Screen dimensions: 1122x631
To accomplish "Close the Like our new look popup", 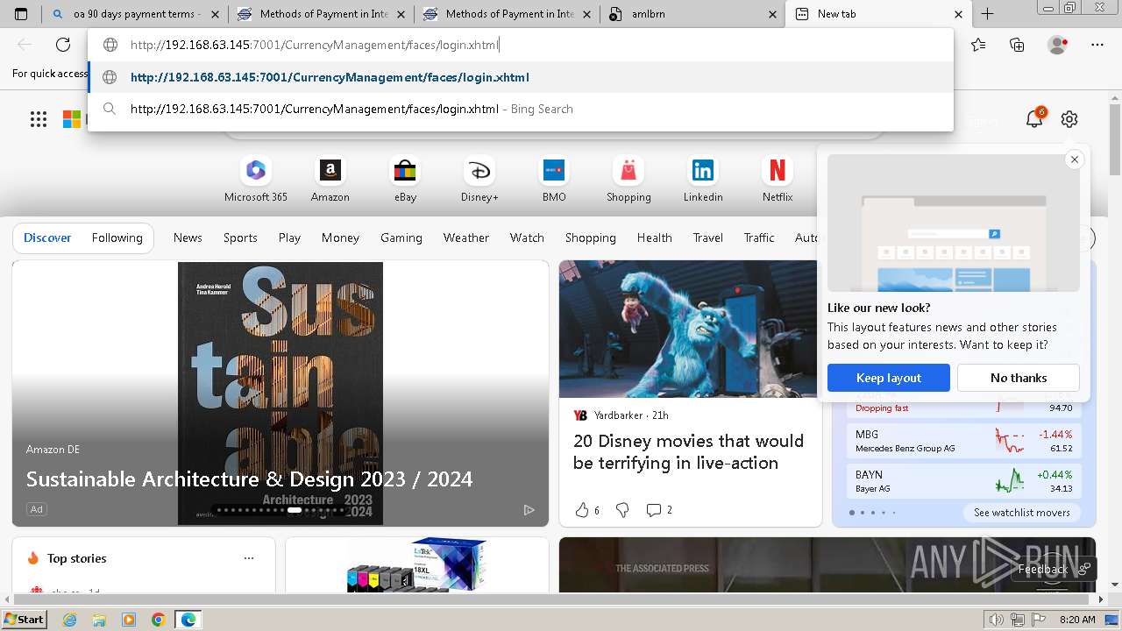I will pyautogui.click(x=1074, y=160).
